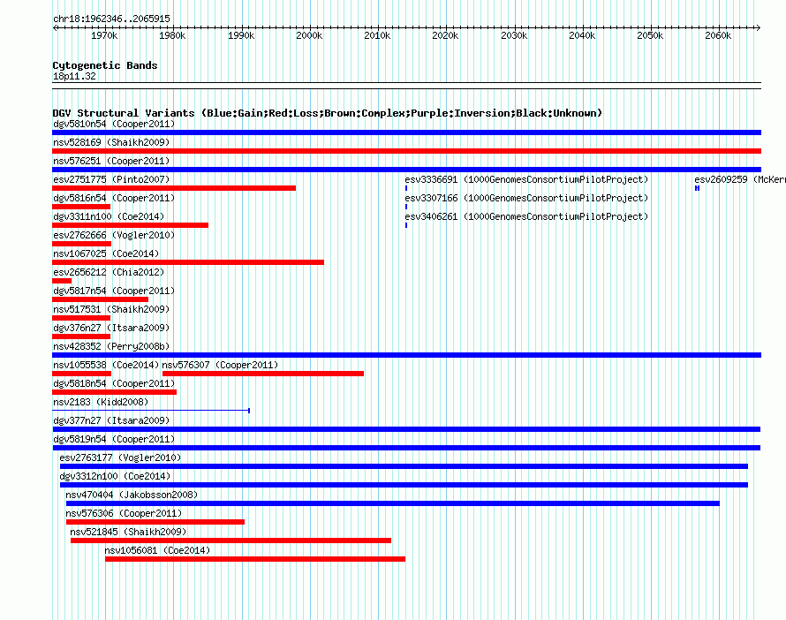
Task: Open esv2763177 (Vogler2010) label
Action: pos(120,457)
